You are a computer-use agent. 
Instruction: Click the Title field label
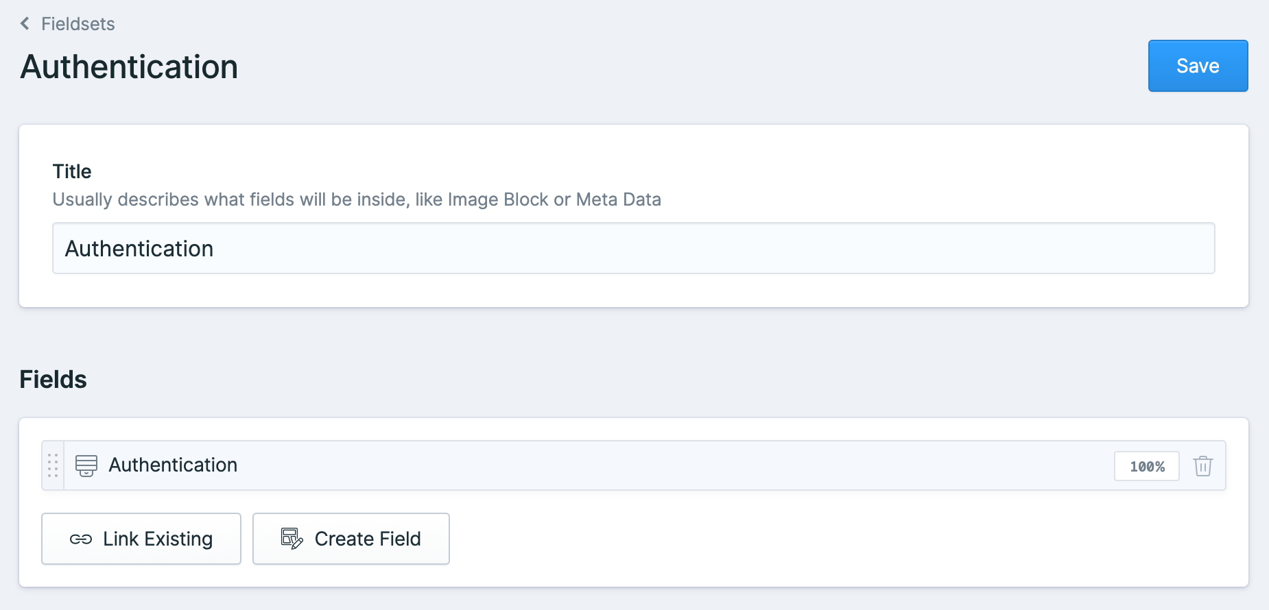coord(72,171)
